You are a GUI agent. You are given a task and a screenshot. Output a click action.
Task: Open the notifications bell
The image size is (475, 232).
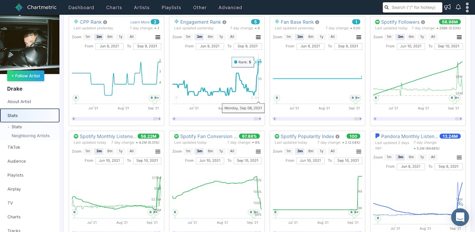click(458, 7)
